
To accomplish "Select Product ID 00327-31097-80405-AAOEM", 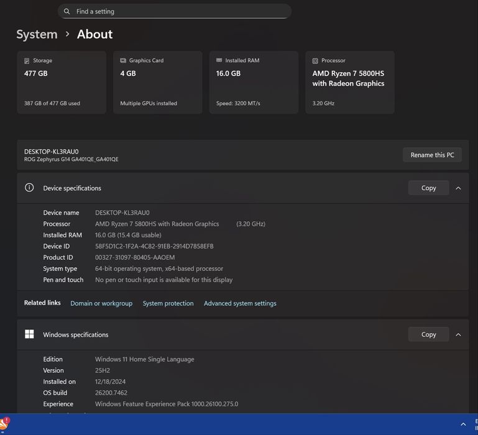I will (x=135, y=257).
